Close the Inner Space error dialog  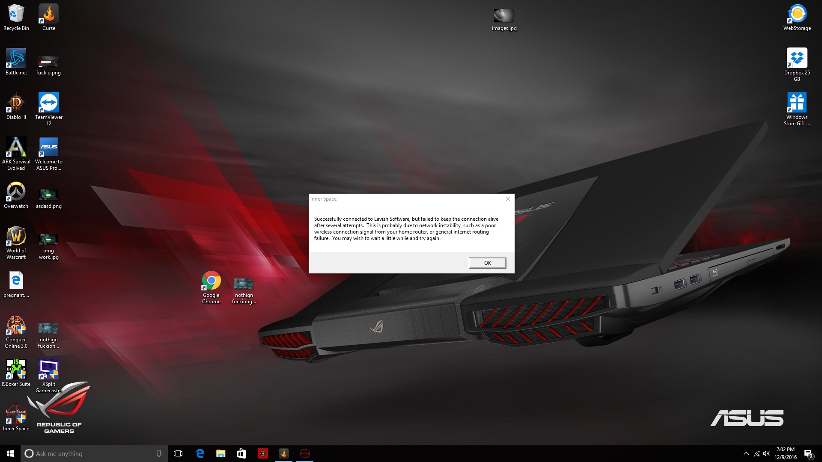508,199
